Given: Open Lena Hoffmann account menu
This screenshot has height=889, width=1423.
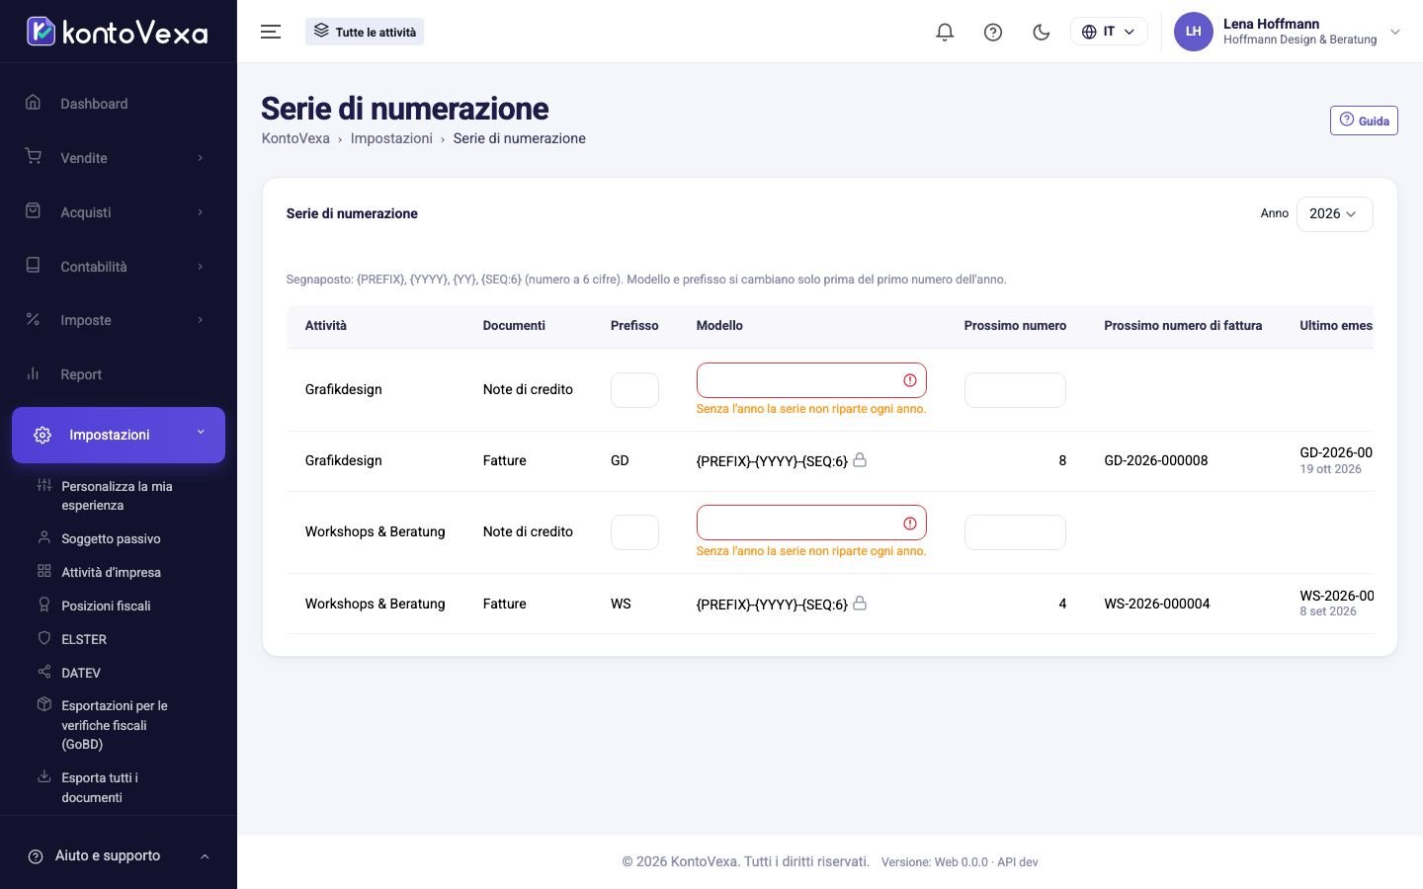Looking at the screenshot, I should (1288, 32).
